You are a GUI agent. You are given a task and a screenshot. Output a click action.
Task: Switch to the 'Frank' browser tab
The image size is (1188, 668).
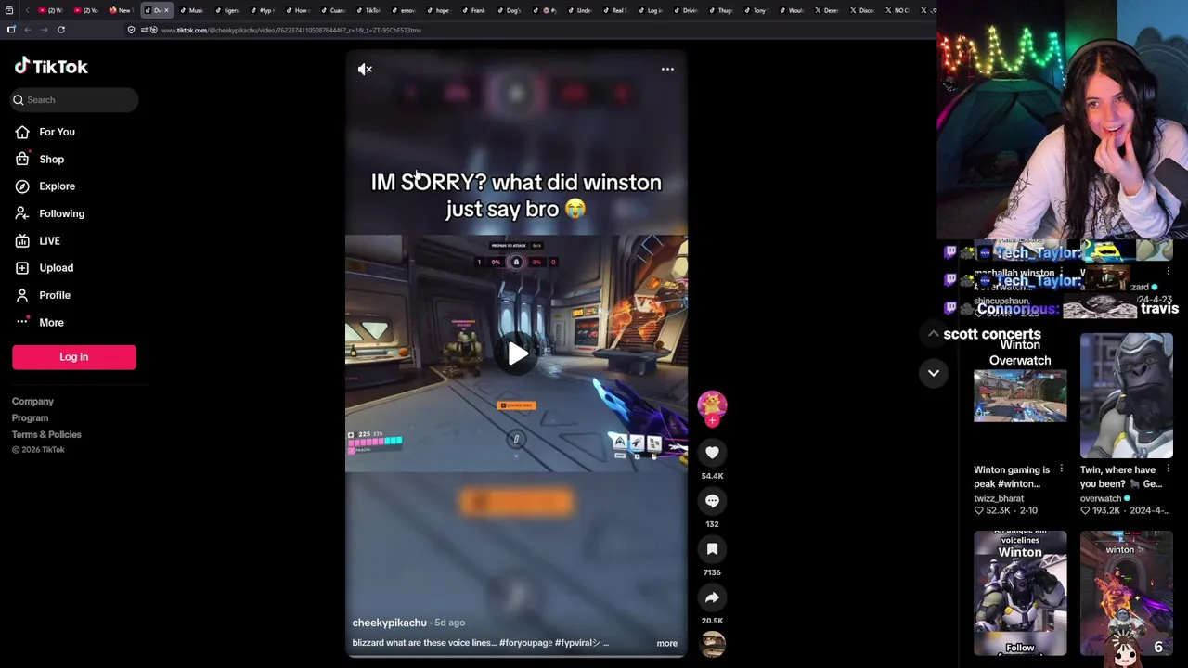[x=473, y=10]
